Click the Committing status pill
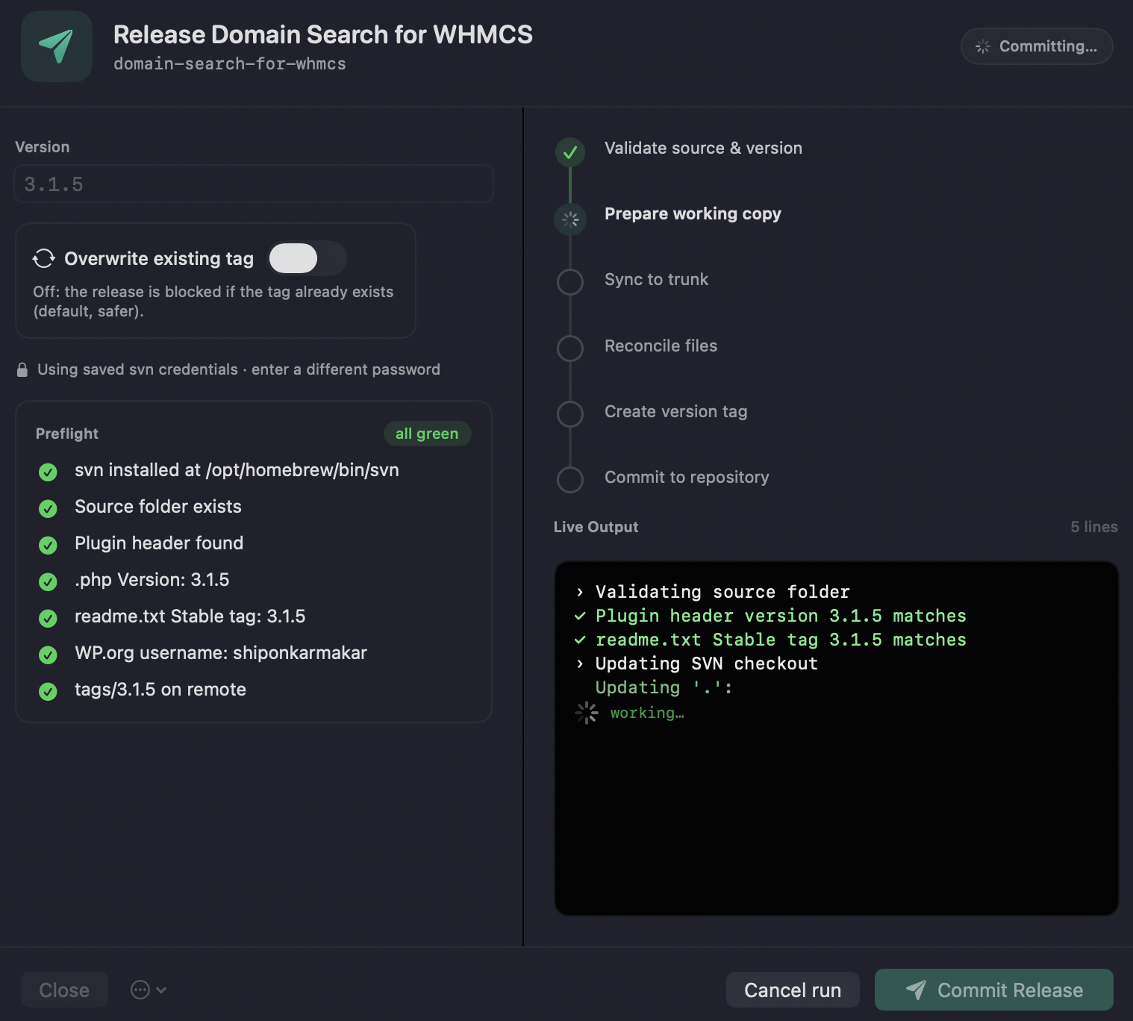The width and height of the screenshot is (1133, 1021). tap(1037, 46)
